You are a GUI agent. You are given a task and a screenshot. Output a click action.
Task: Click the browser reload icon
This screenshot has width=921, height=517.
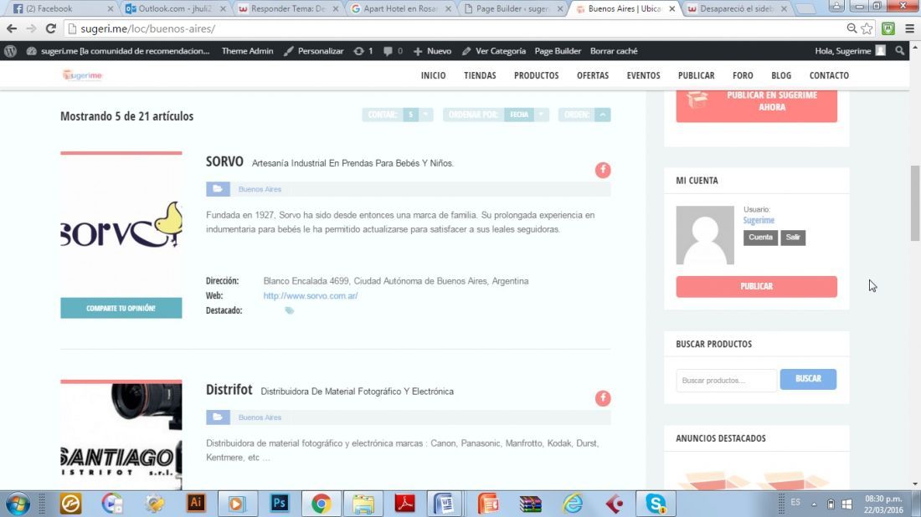click(50, 28)
